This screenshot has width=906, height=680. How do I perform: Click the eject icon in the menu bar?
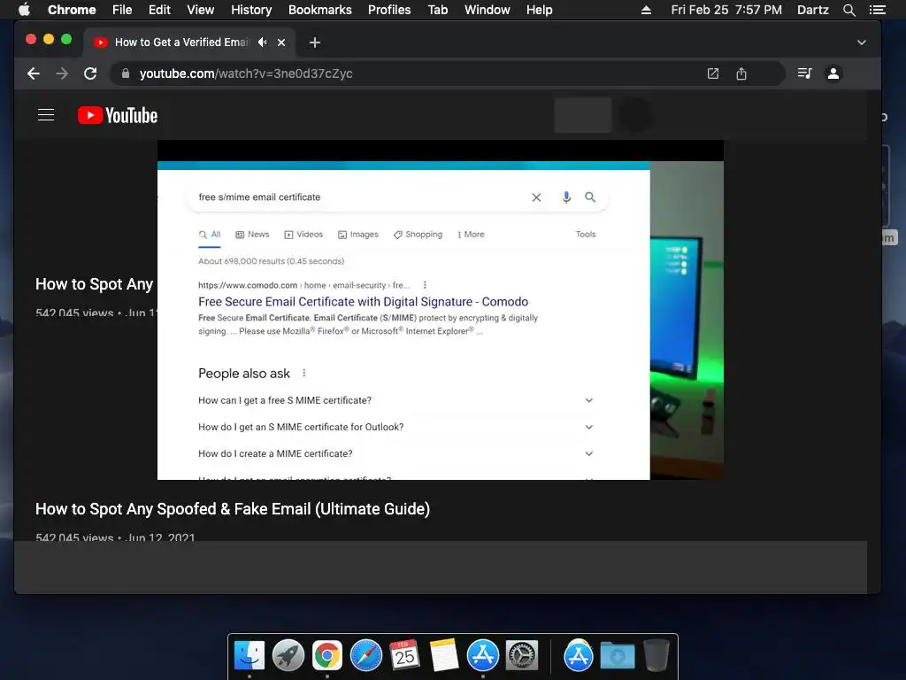(646, 10)
